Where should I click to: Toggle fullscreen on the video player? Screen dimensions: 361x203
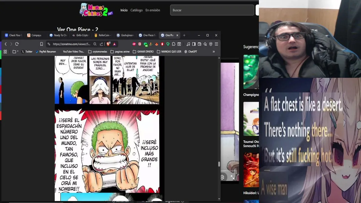tap(232, 177)
